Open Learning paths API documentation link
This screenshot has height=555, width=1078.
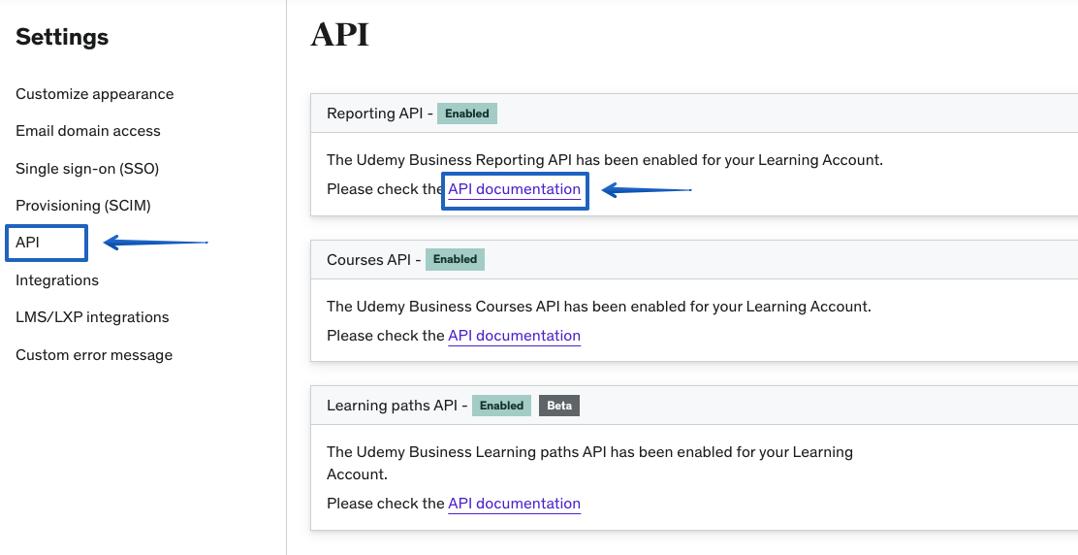pos(514,504)
